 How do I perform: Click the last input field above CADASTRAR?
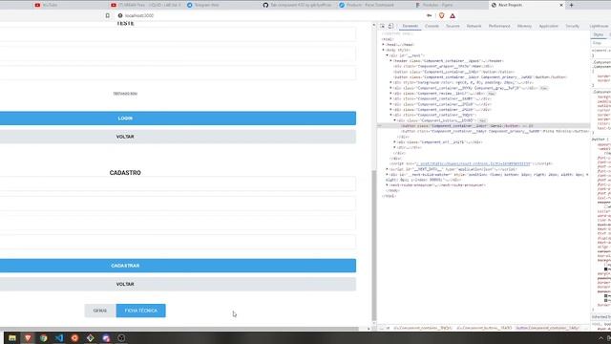[178, 242]
